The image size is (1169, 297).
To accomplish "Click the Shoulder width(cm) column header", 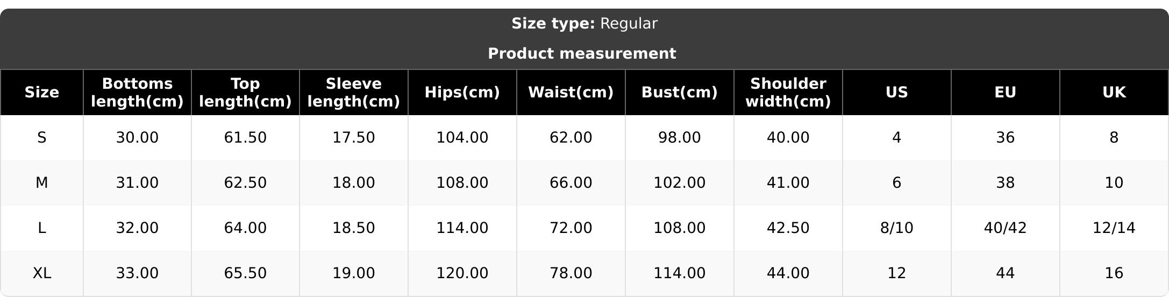I will pyautogui.click(x=788, y=93).
